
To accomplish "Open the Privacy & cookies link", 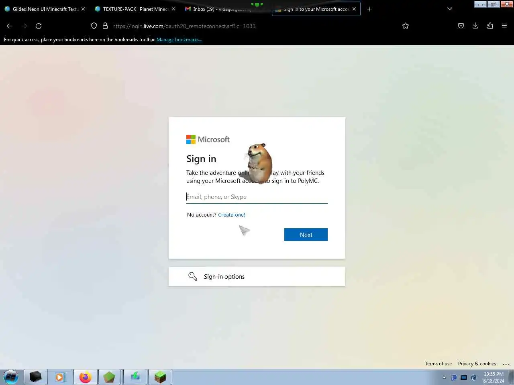I will coord(477,364).
